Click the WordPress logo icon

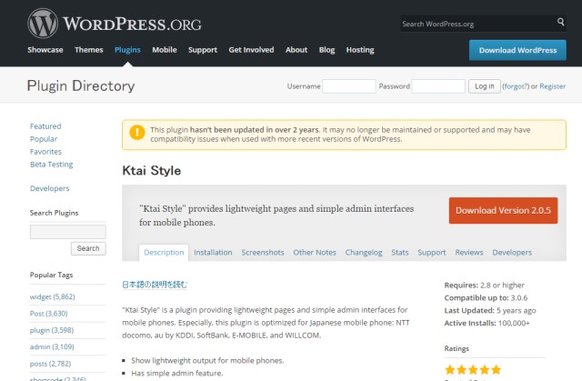pyautogui.click(x=42, y=23)
